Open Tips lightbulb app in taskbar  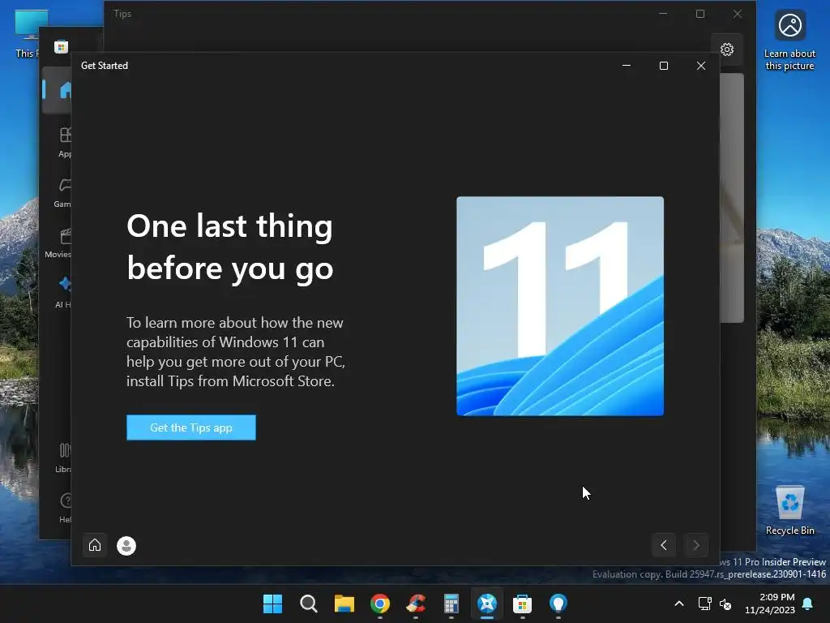pos(558,604)
